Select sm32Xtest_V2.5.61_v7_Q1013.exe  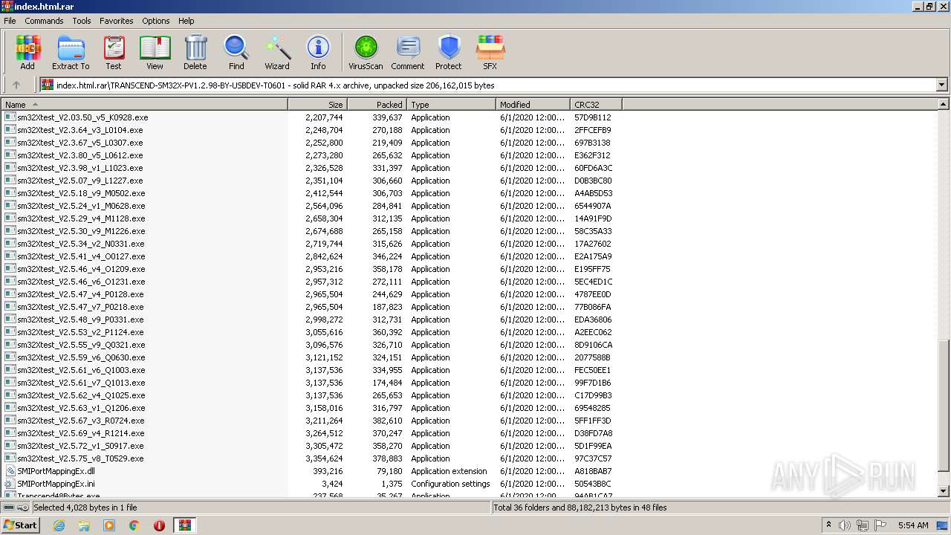(81, 383)
